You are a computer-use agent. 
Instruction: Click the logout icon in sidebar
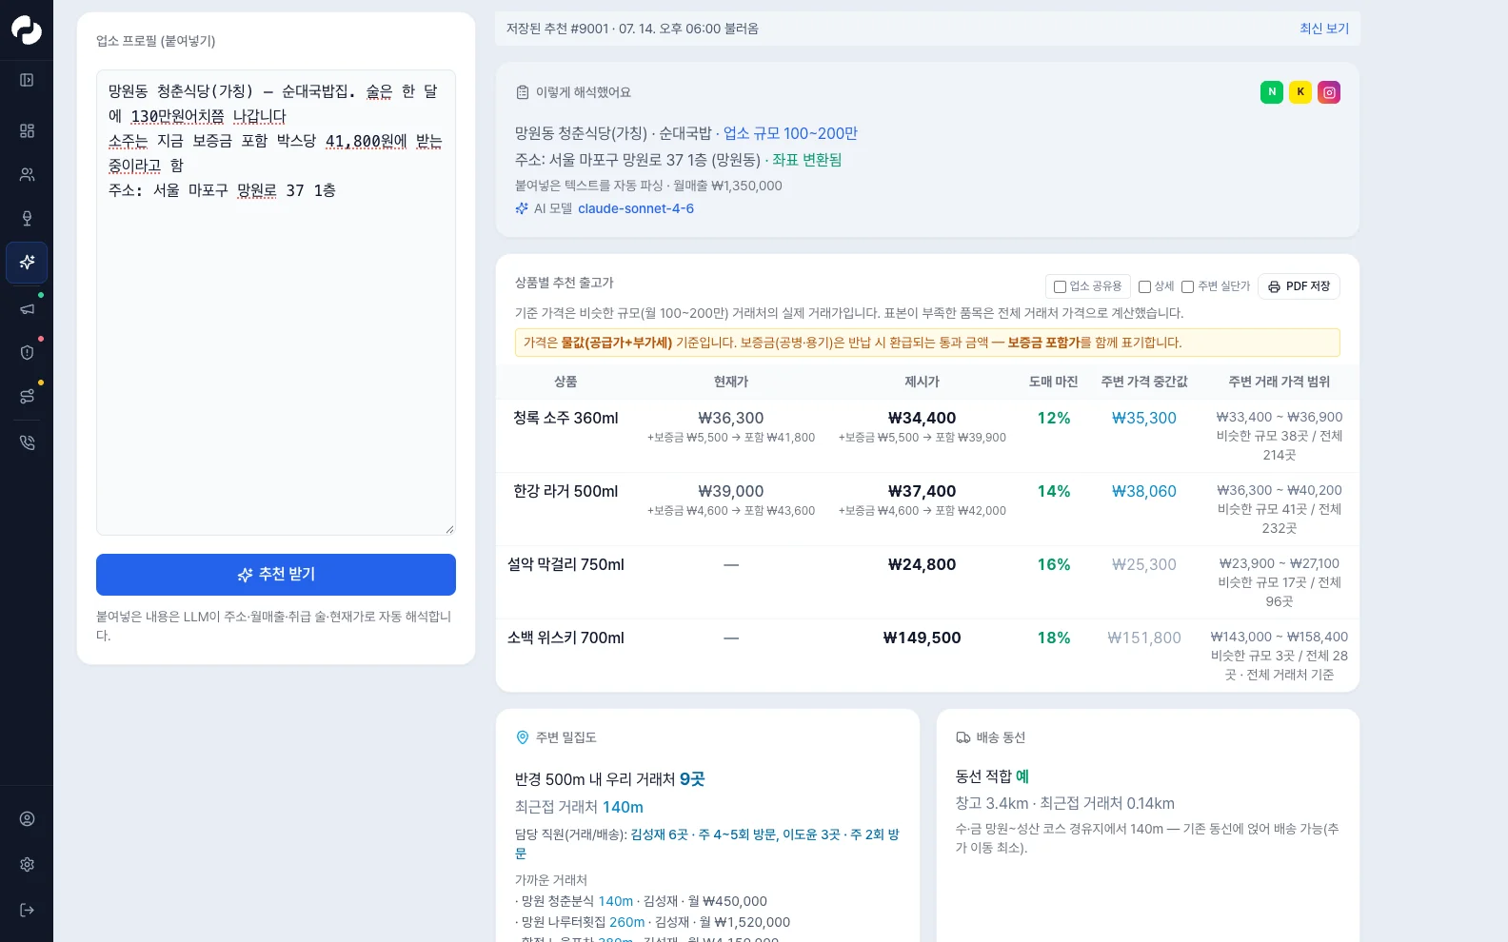(x=27, y=910)
